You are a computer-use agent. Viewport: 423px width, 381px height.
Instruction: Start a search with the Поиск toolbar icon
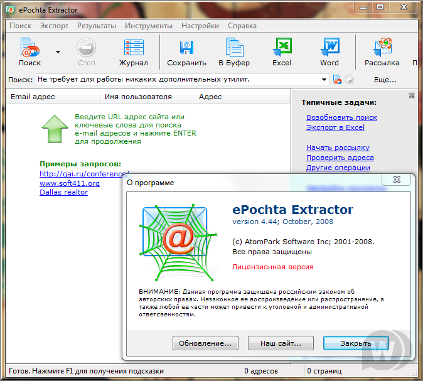[29, 52]
